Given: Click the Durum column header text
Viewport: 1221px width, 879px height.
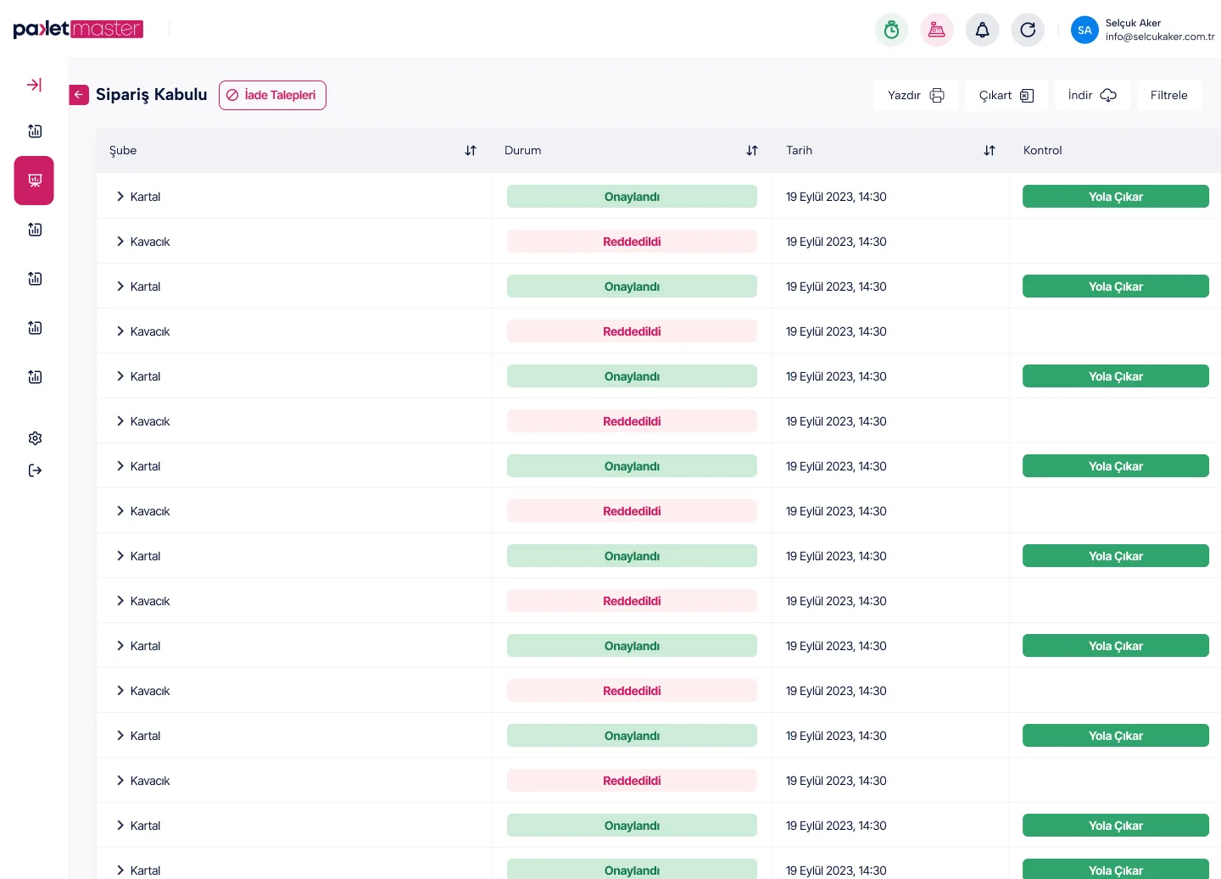Looking at the screenshot, I should tap(522, 151).
